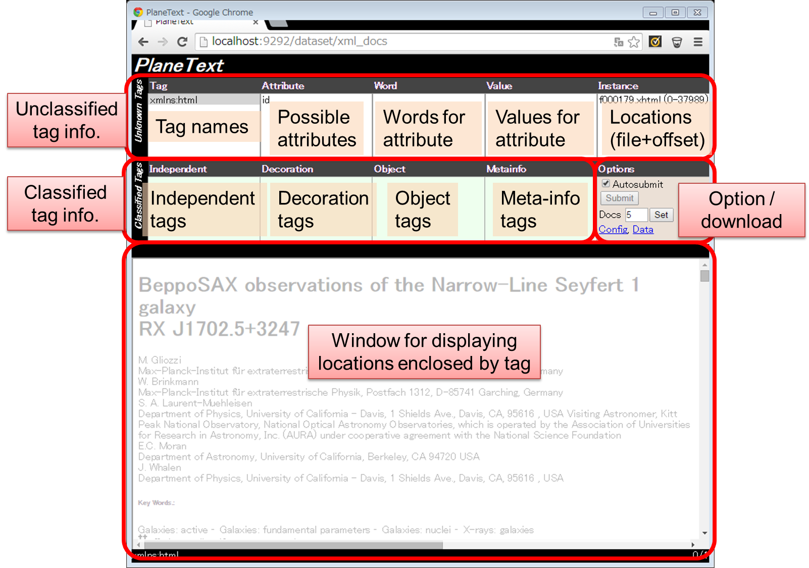Click the PlaneText logo title
This screenshot has height=568, width=809.
coord(179,65)
